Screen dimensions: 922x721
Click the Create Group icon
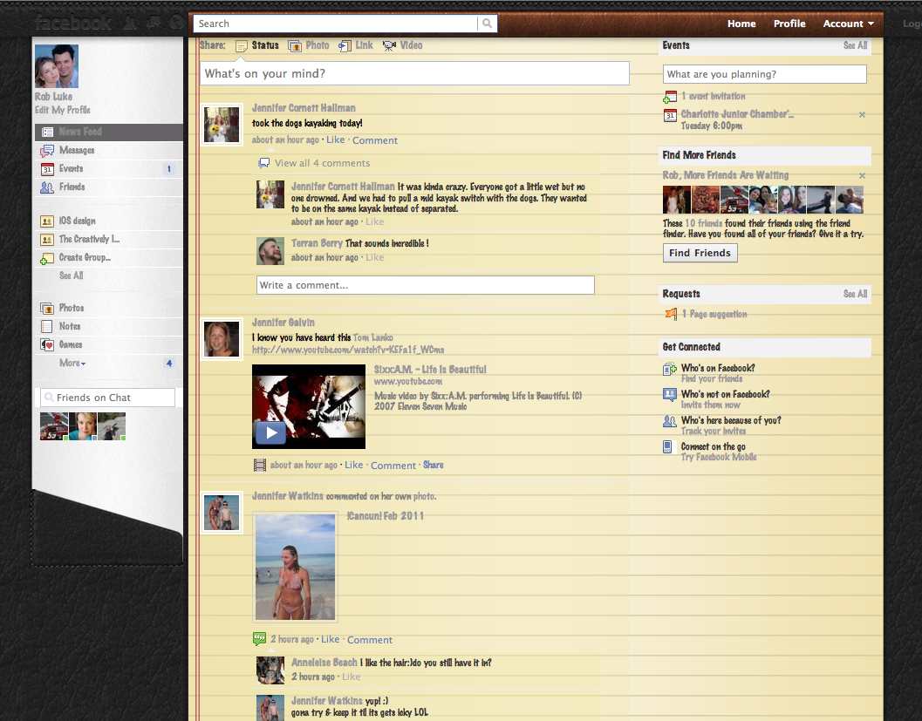47,258
